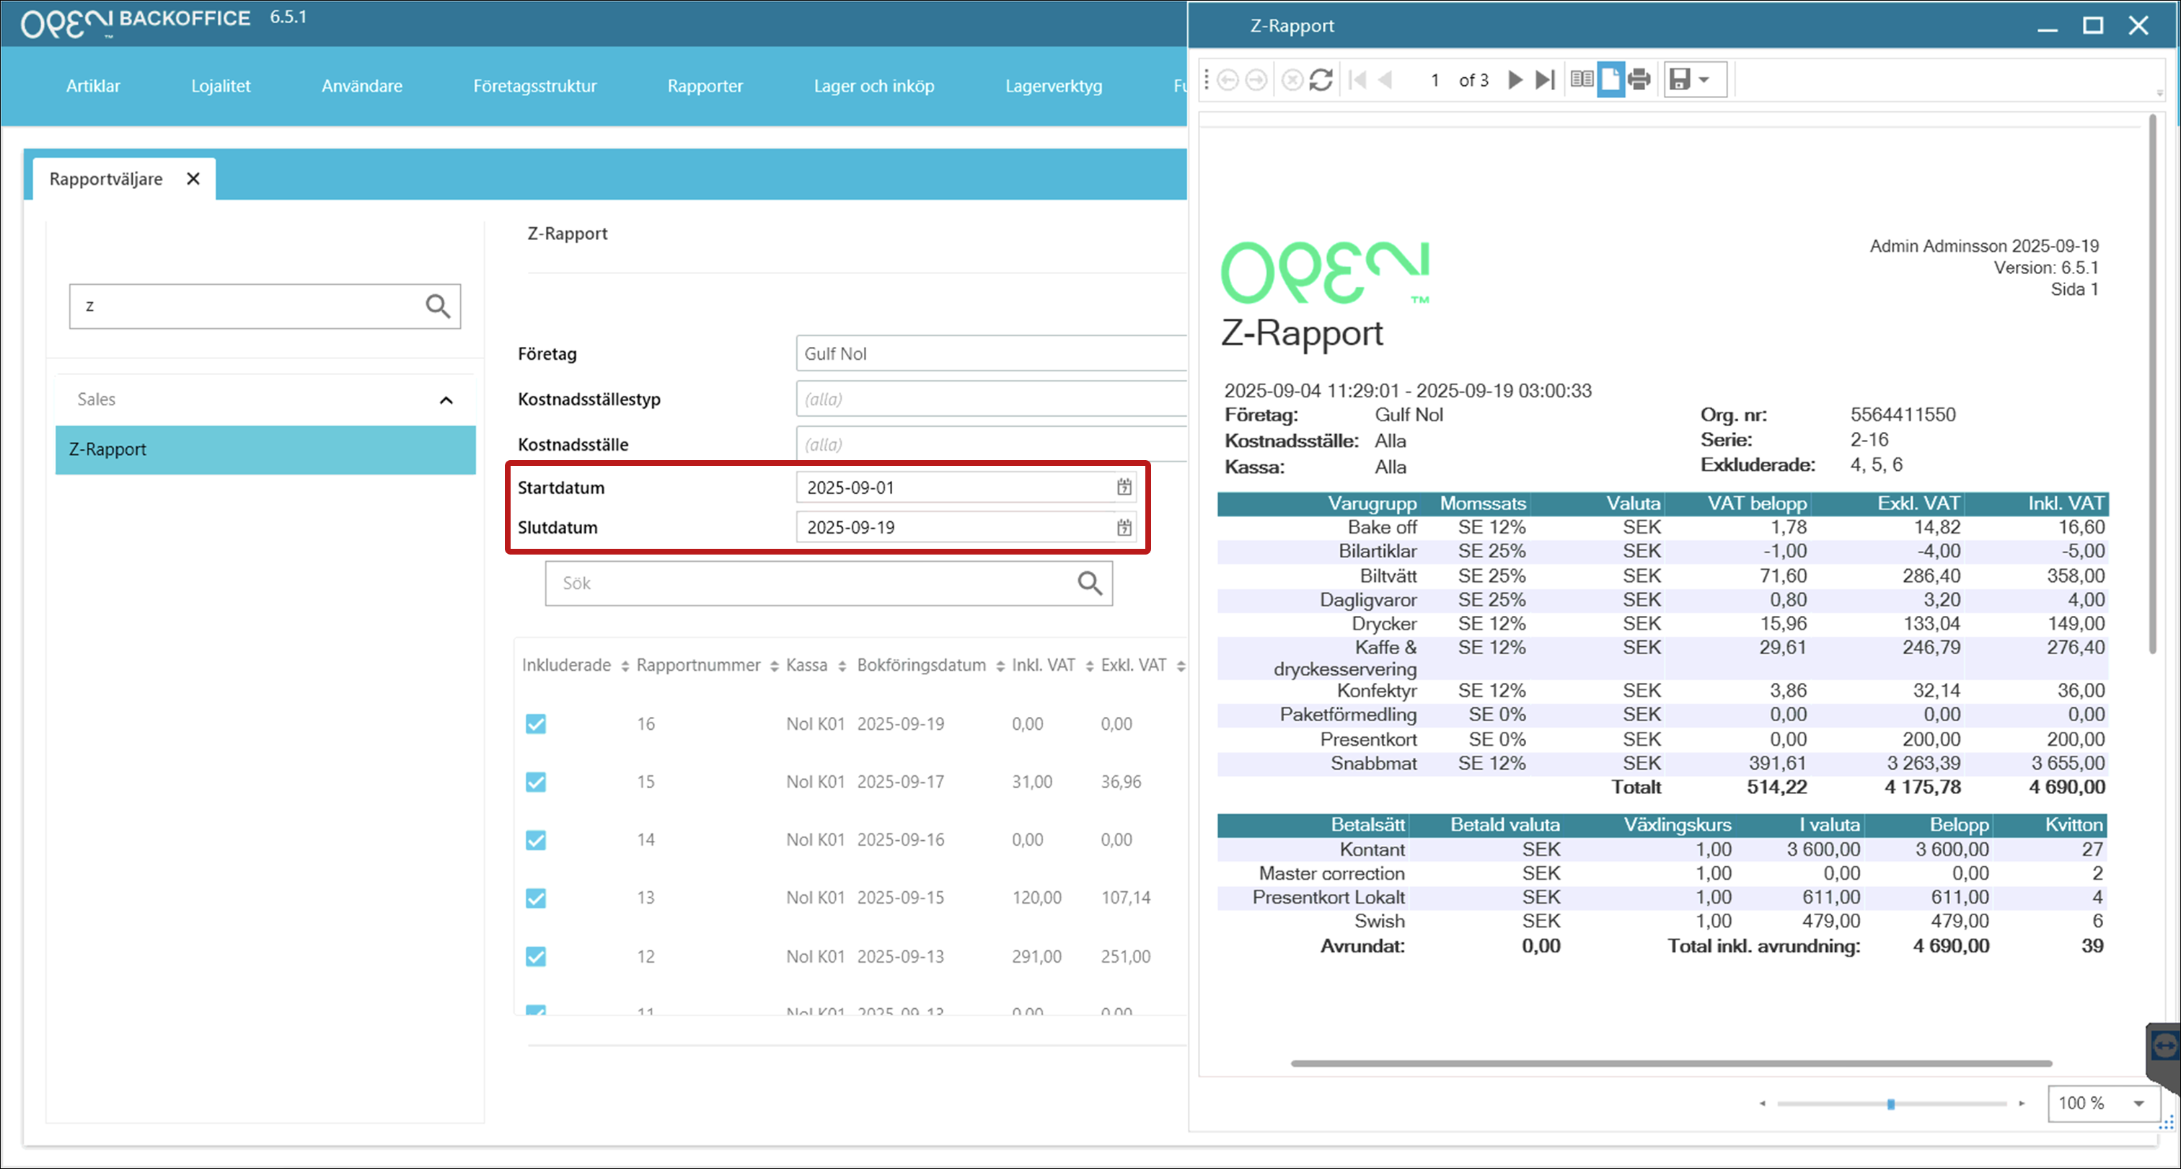2181x1169 pixels.
Task: Open the save/export format dropdown
Action: (1704, 79)
